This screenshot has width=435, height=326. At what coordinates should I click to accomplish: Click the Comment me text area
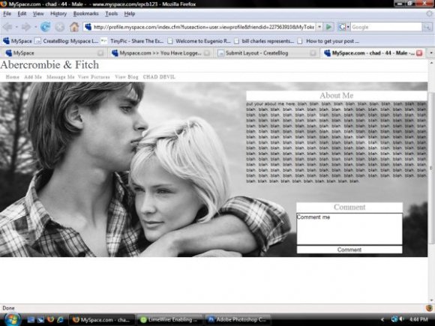click(x=349, y=229)
